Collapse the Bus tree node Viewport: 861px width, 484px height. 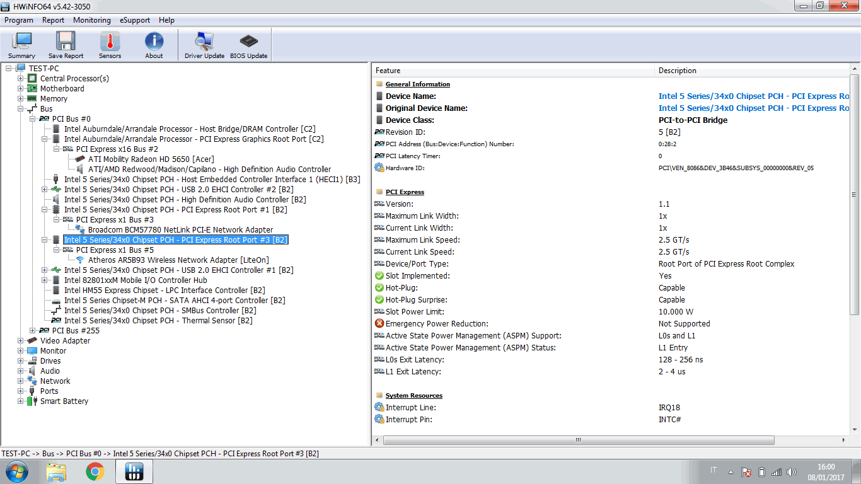21,108
